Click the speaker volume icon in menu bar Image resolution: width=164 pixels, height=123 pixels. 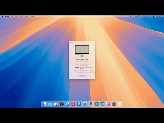[145, 16]
